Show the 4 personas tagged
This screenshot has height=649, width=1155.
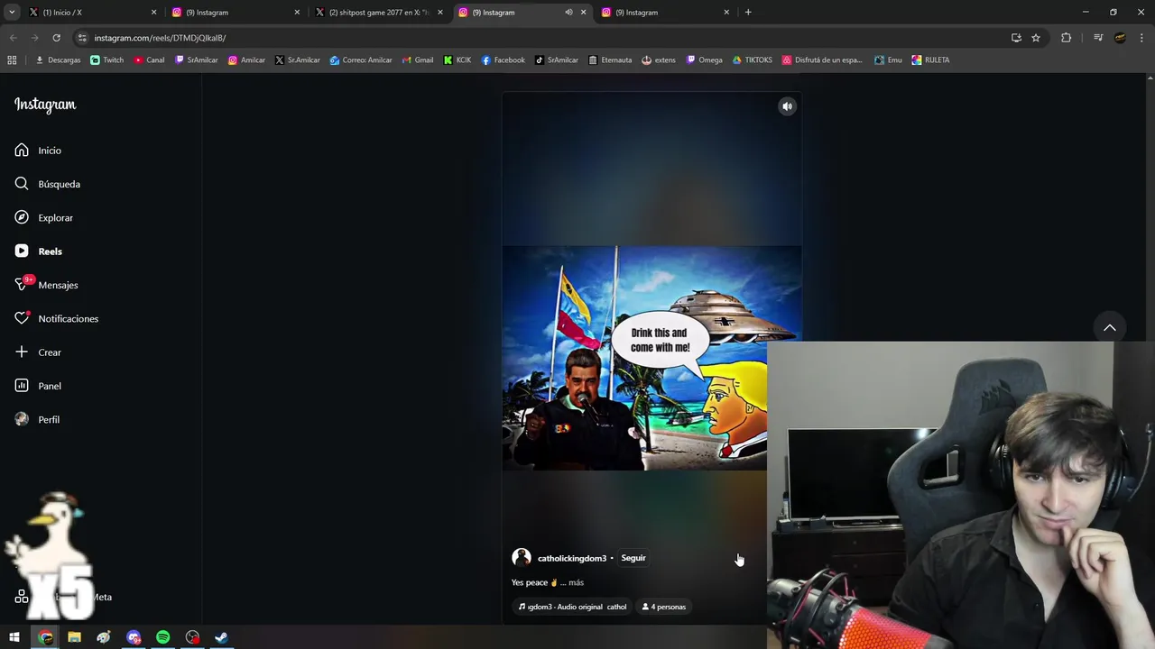(x=664, y=607)
